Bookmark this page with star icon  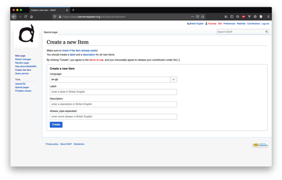(203, 16)
